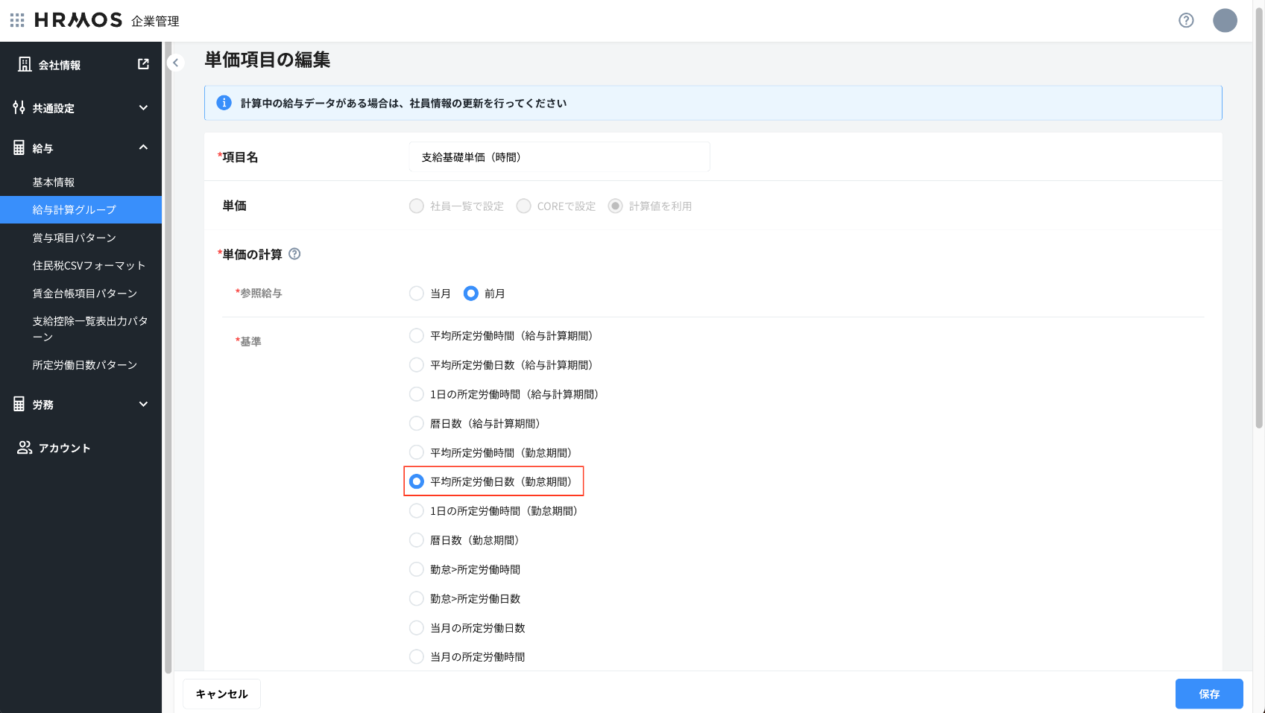Click the 項目名 text input field
Viewport: 1265px width, 713px height.
pos(559,157)
